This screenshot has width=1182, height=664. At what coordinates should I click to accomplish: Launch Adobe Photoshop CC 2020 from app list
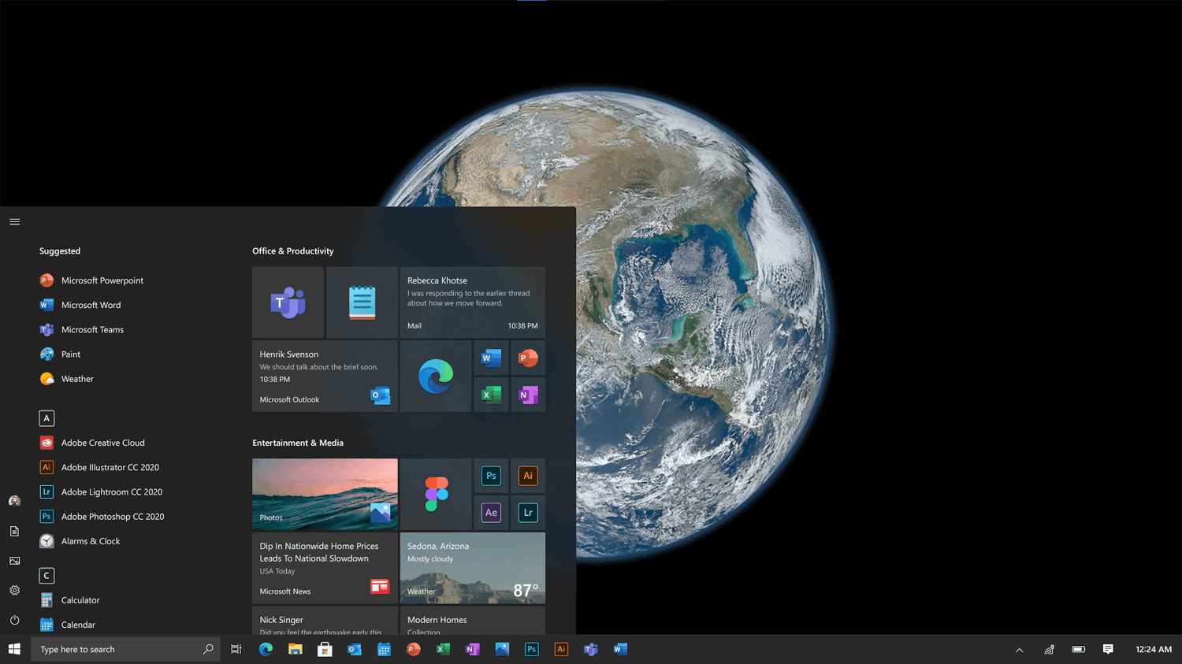(x=102, y=517)
